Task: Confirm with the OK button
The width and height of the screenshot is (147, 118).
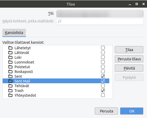Action: [132, 111]
